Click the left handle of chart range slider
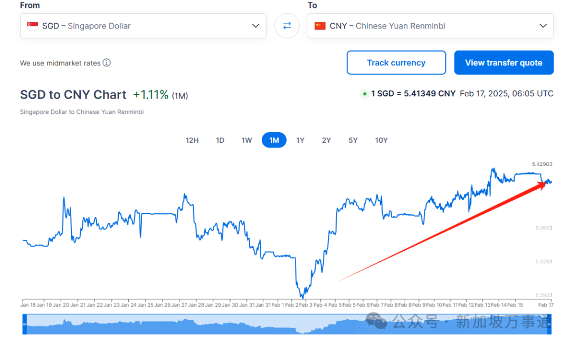The height and width of the screenshot is (344, 570). (24, 324)
